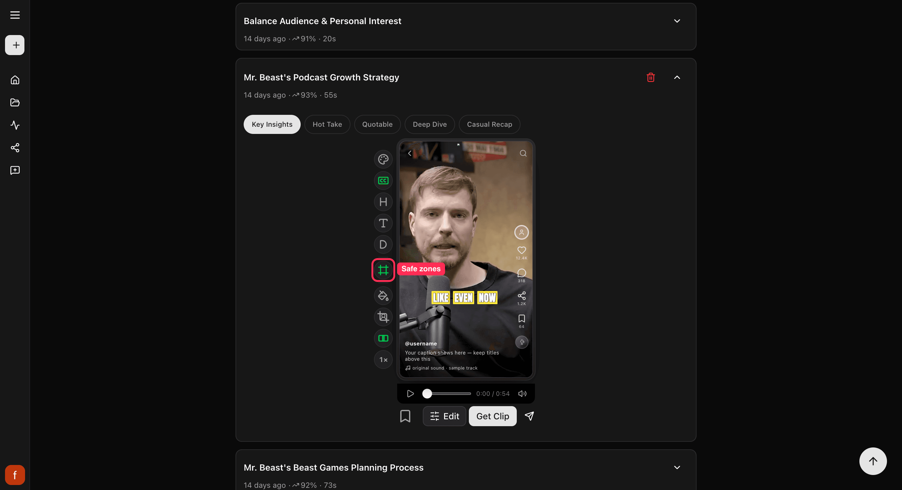Click the 0:00 / 0:54 time display
902x490 pixels.
point(493,394)
